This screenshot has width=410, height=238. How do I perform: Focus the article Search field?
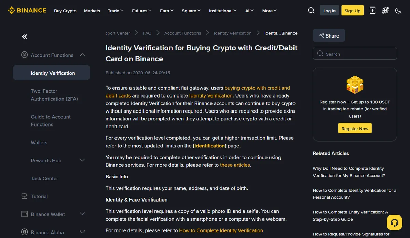355,54
